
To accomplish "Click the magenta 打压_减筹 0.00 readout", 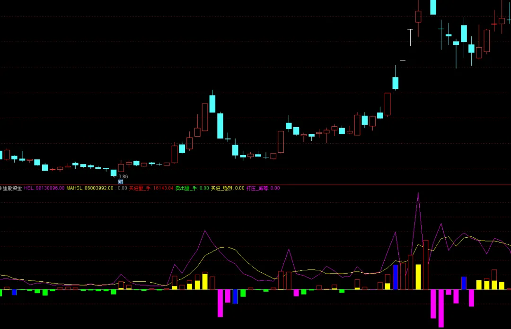I will (x=263, y=188).
